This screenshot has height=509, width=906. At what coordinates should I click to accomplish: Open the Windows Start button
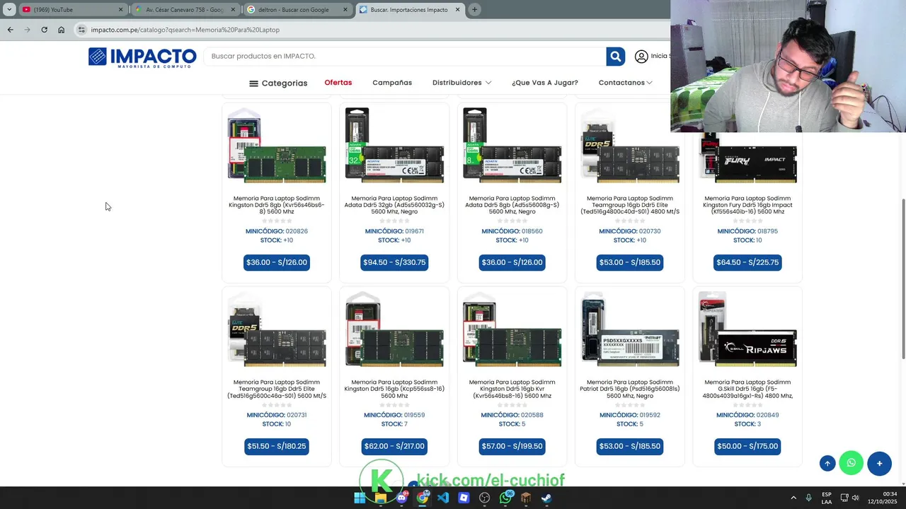(x=360, y=498)
